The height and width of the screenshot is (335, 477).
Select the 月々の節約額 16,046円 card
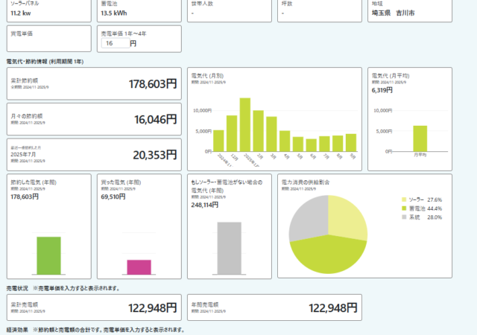(94, 119)
